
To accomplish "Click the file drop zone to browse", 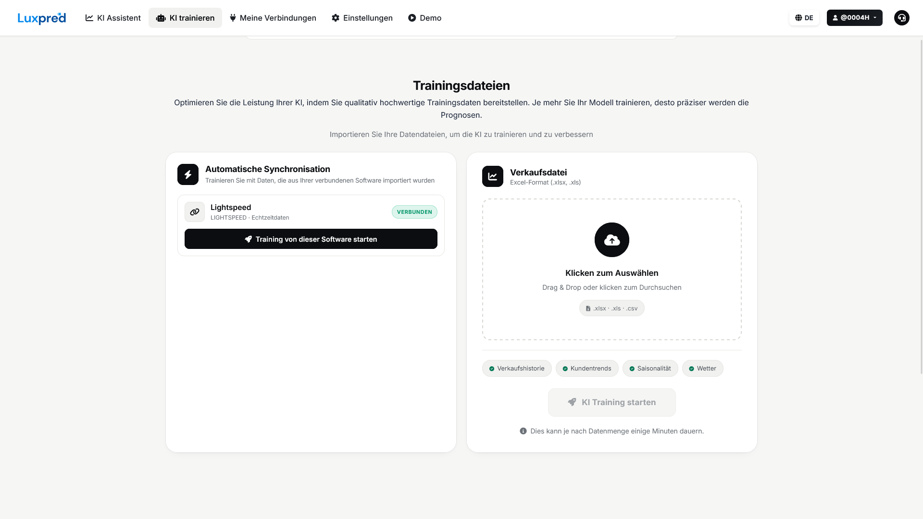I will point(611,269).
